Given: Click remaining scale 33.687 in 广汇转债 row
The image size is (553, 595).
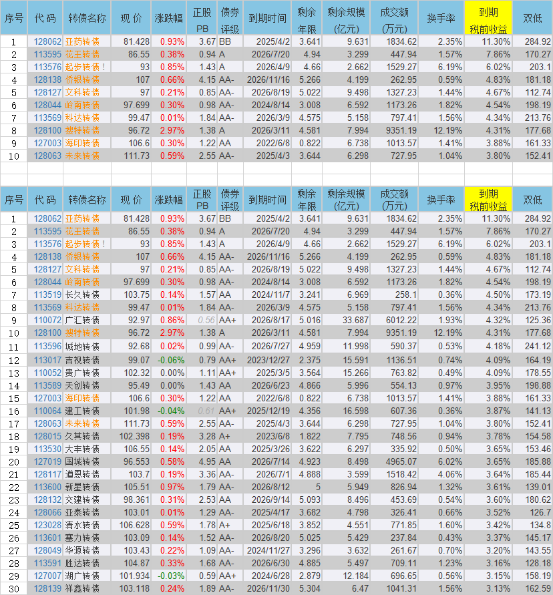Looking at the screenshot, I should [x=355, y=321].
